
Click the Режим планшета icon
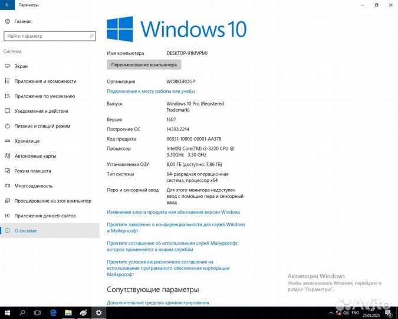pos(7,171)
